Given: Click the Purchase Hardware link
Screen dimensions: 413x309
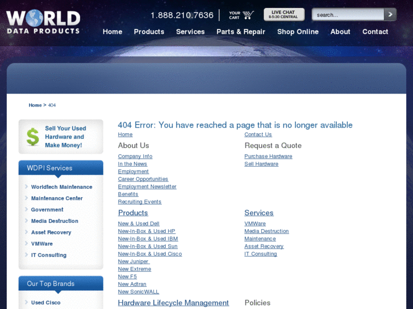Looking at the screenshot, I should click(x=268, y=156).
